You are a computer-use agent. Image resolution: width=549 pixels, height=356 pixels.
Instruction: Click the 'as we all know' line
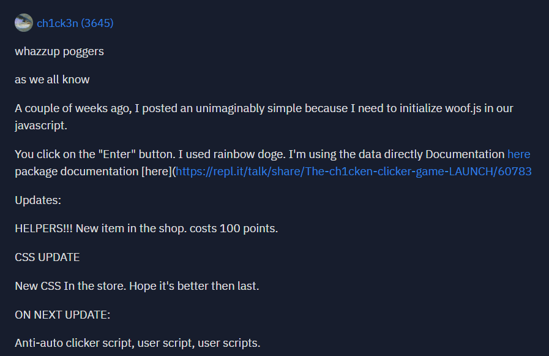52,80
